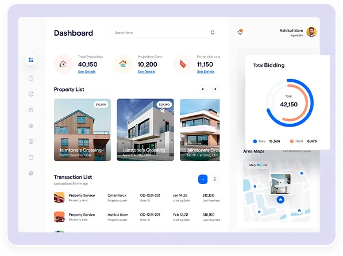Toggle the Map/List switch
Image resolution: width=343 pixels, height=256 pixels.
[x=259, y=165]
